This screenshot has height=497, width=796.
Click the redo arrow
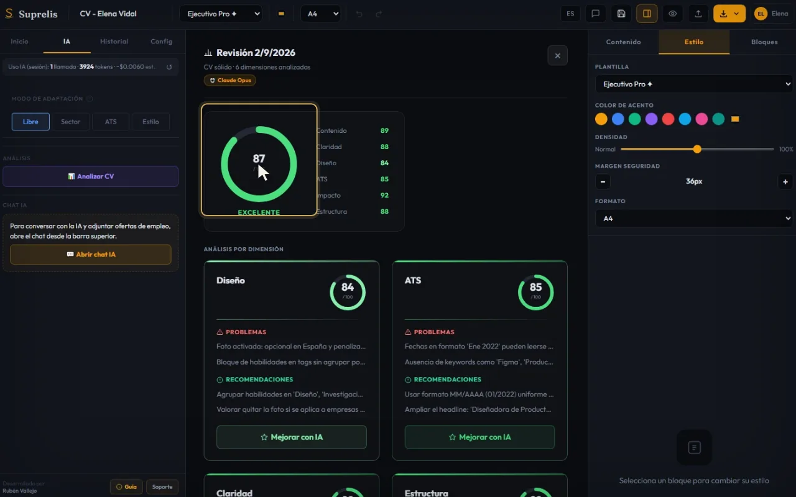point(379,14)
